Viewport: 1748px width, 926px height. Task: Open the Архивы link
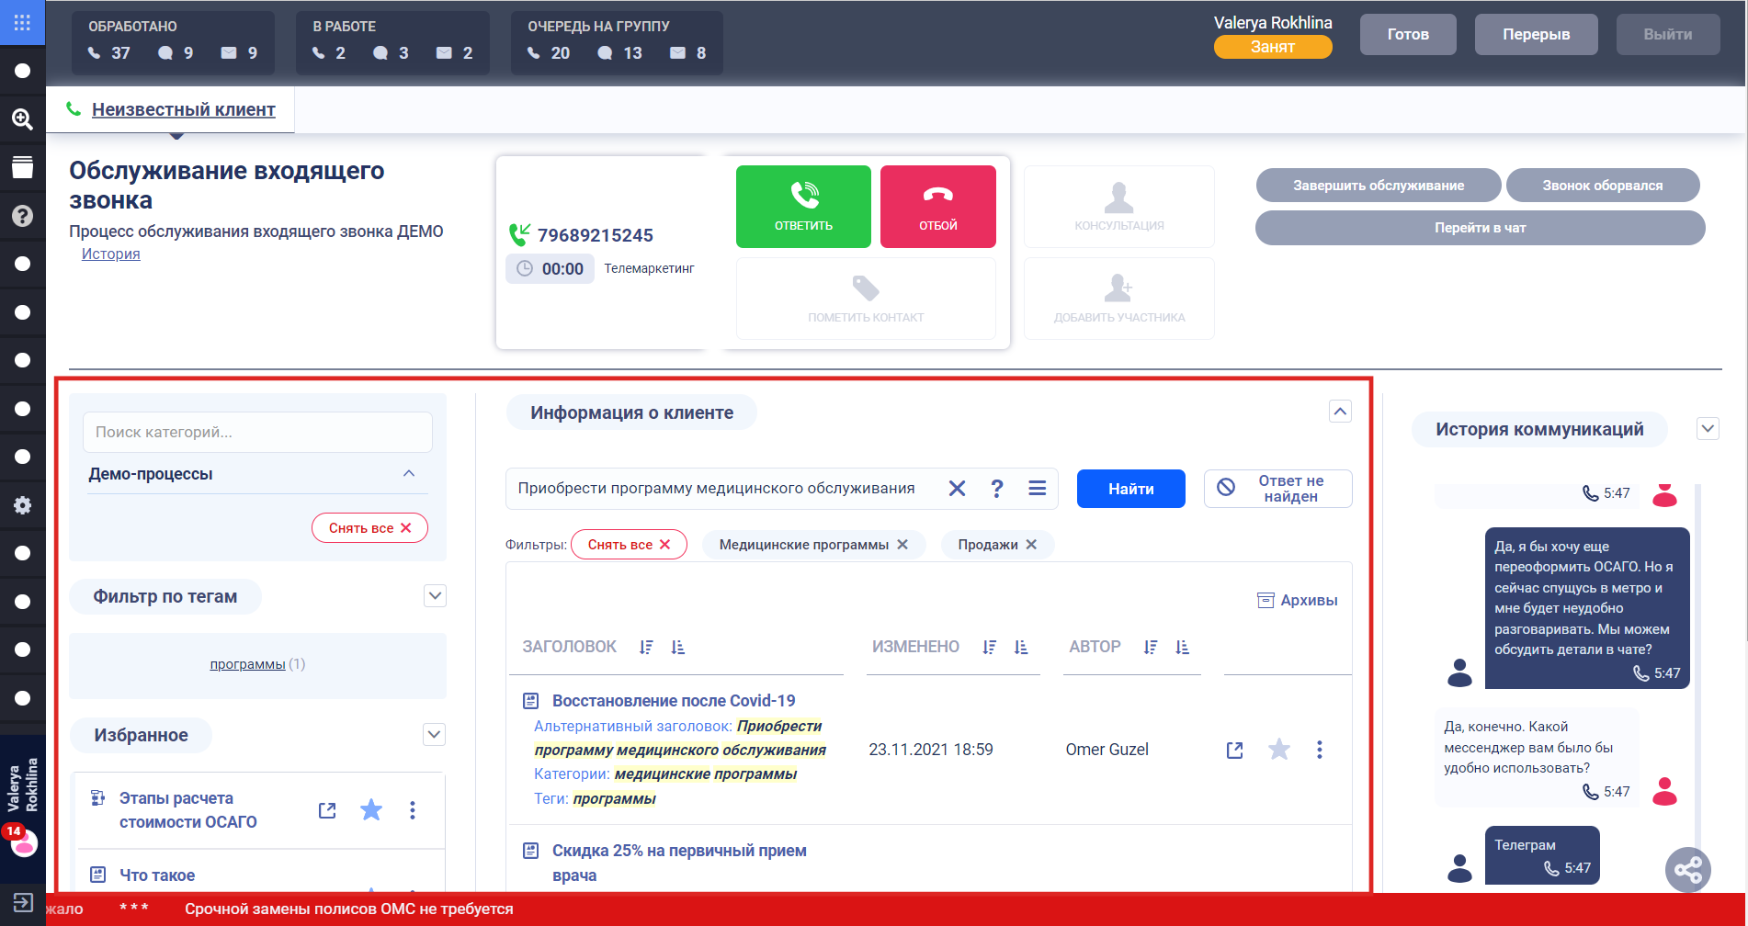point(1298,601)
